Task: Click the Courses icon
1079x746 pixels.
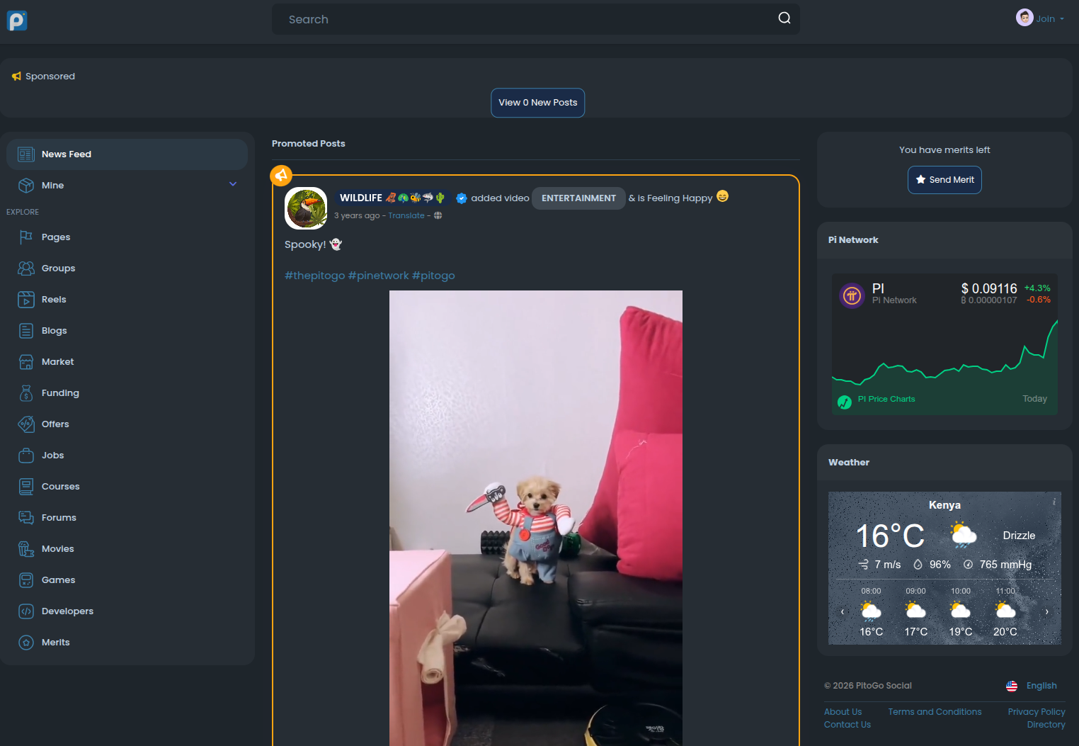Action: click(x=26, y=487)
